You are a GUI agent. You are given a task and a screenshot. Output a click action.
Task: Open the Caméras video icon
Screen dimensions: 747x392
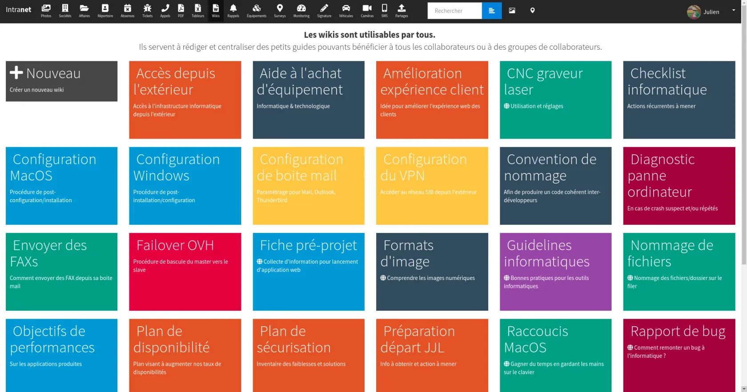tap(367, 11)
